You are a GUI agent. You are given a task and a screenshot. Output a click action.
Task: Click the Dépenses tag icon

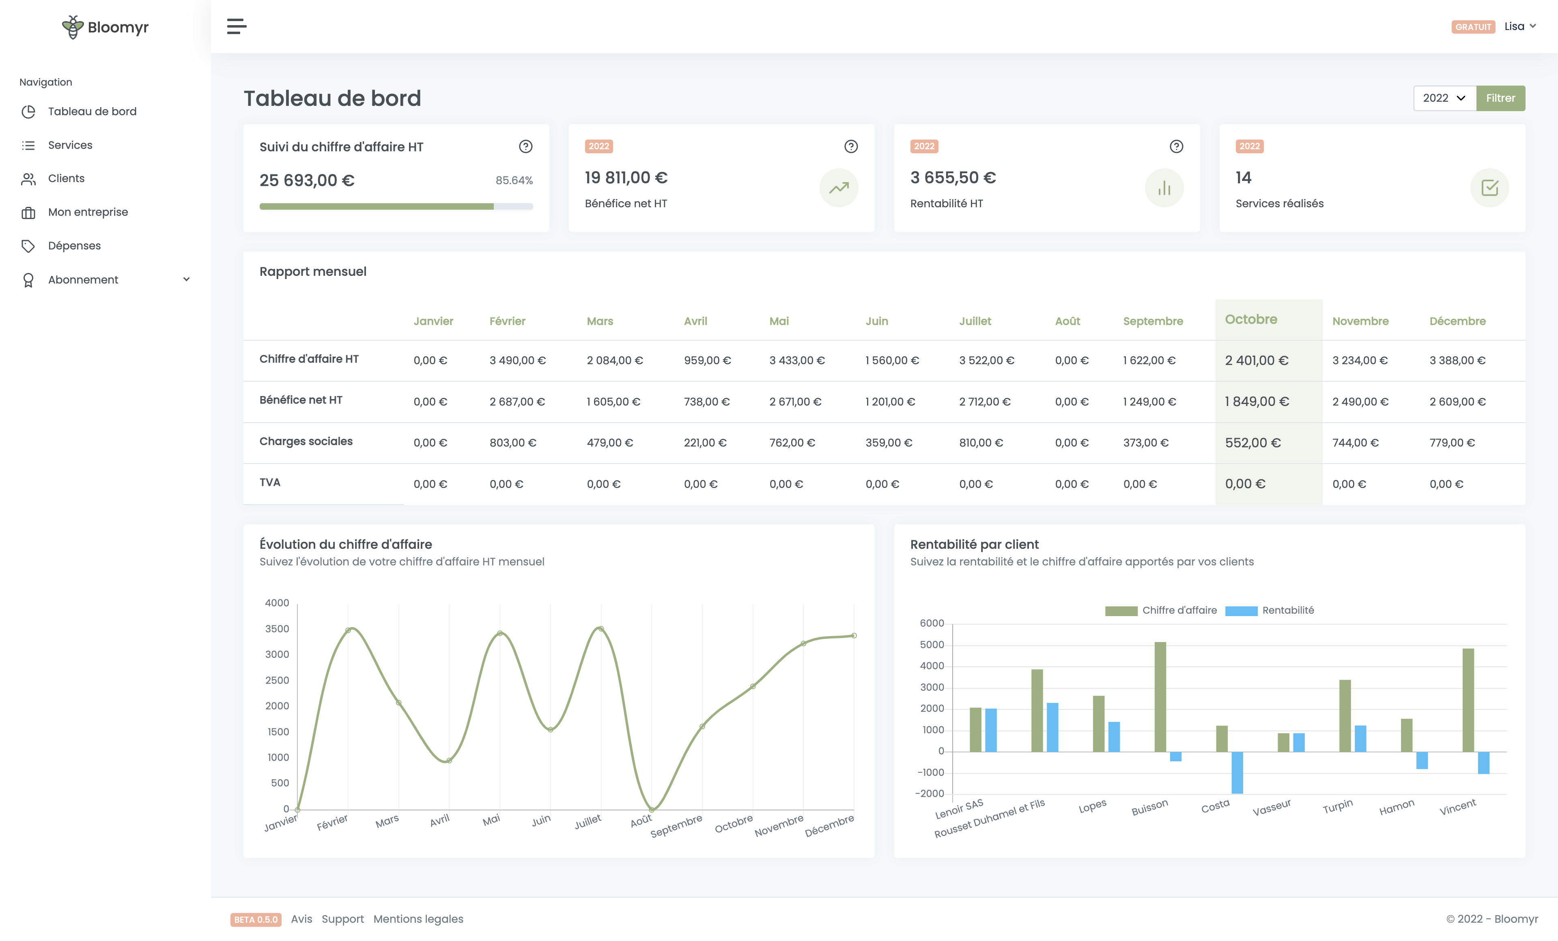[28, 246]
